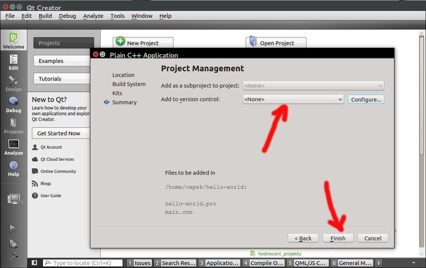Click the Qt Account person icon
This screenshot has width=426, height=268.
click(x=35, y=147)
